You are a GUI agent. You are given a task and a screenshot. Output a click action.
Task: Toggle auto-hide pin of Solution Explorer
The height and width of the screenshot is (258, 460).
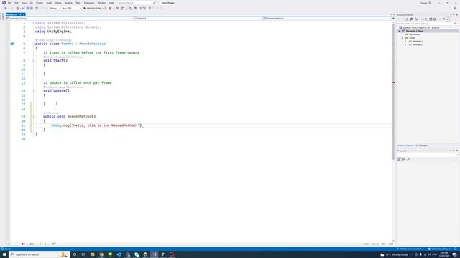(454, 14)
